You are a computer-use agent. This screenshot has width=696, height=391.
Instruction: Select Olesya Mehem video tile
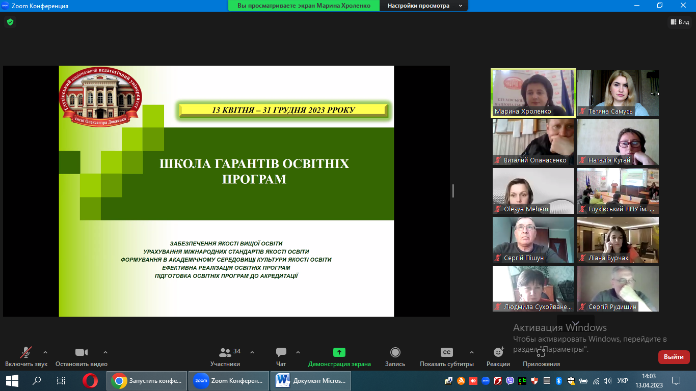(533, 191)
